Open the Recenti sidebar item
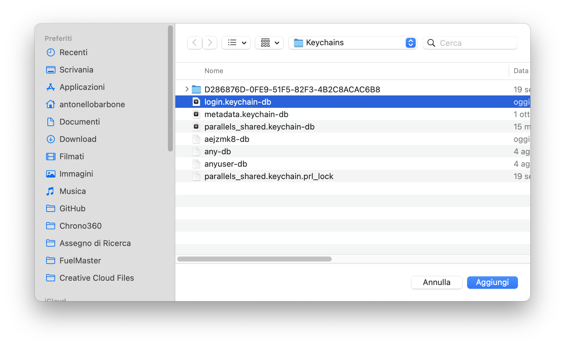 [x=73, y=52]
